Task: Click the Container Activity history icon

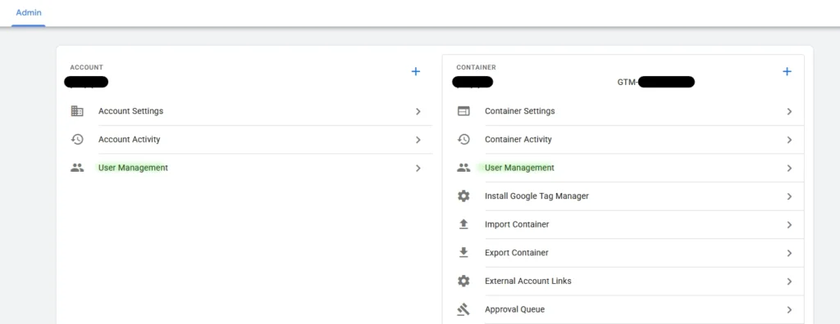Action: tap(463, 140)
